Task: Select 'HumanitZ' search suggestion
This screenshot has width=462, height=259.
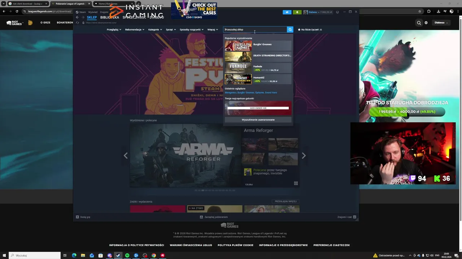Action: (258, 79)
